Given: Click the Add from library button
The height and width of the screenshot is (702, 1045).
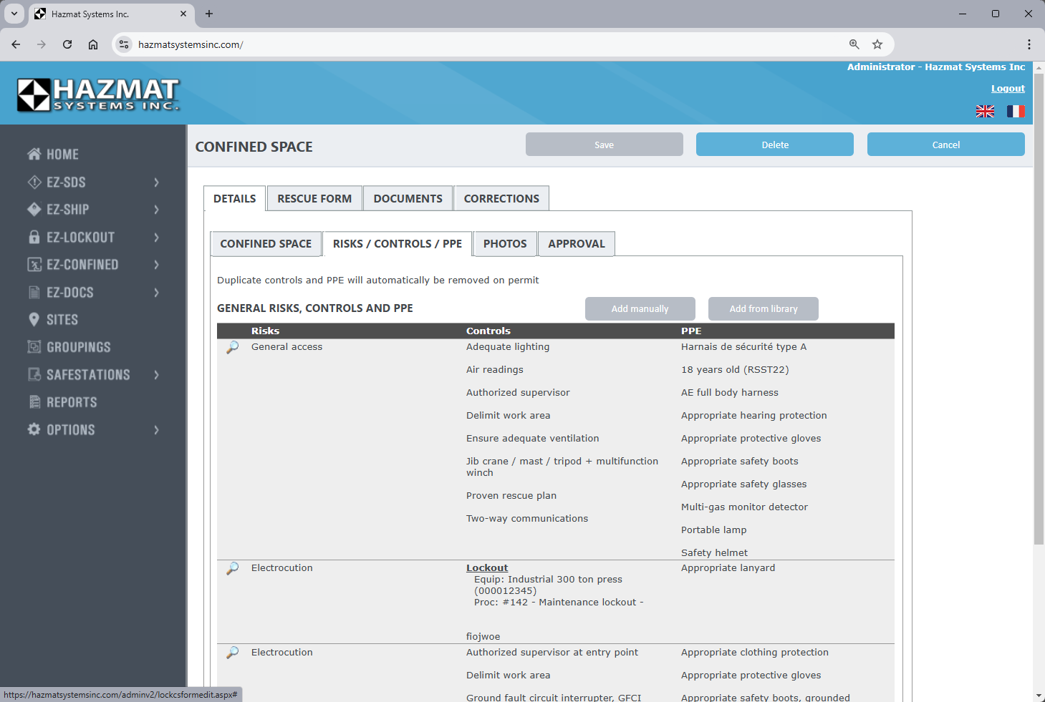Looking at the screenshot, I should pyautogui.click(x=763, y=309).
